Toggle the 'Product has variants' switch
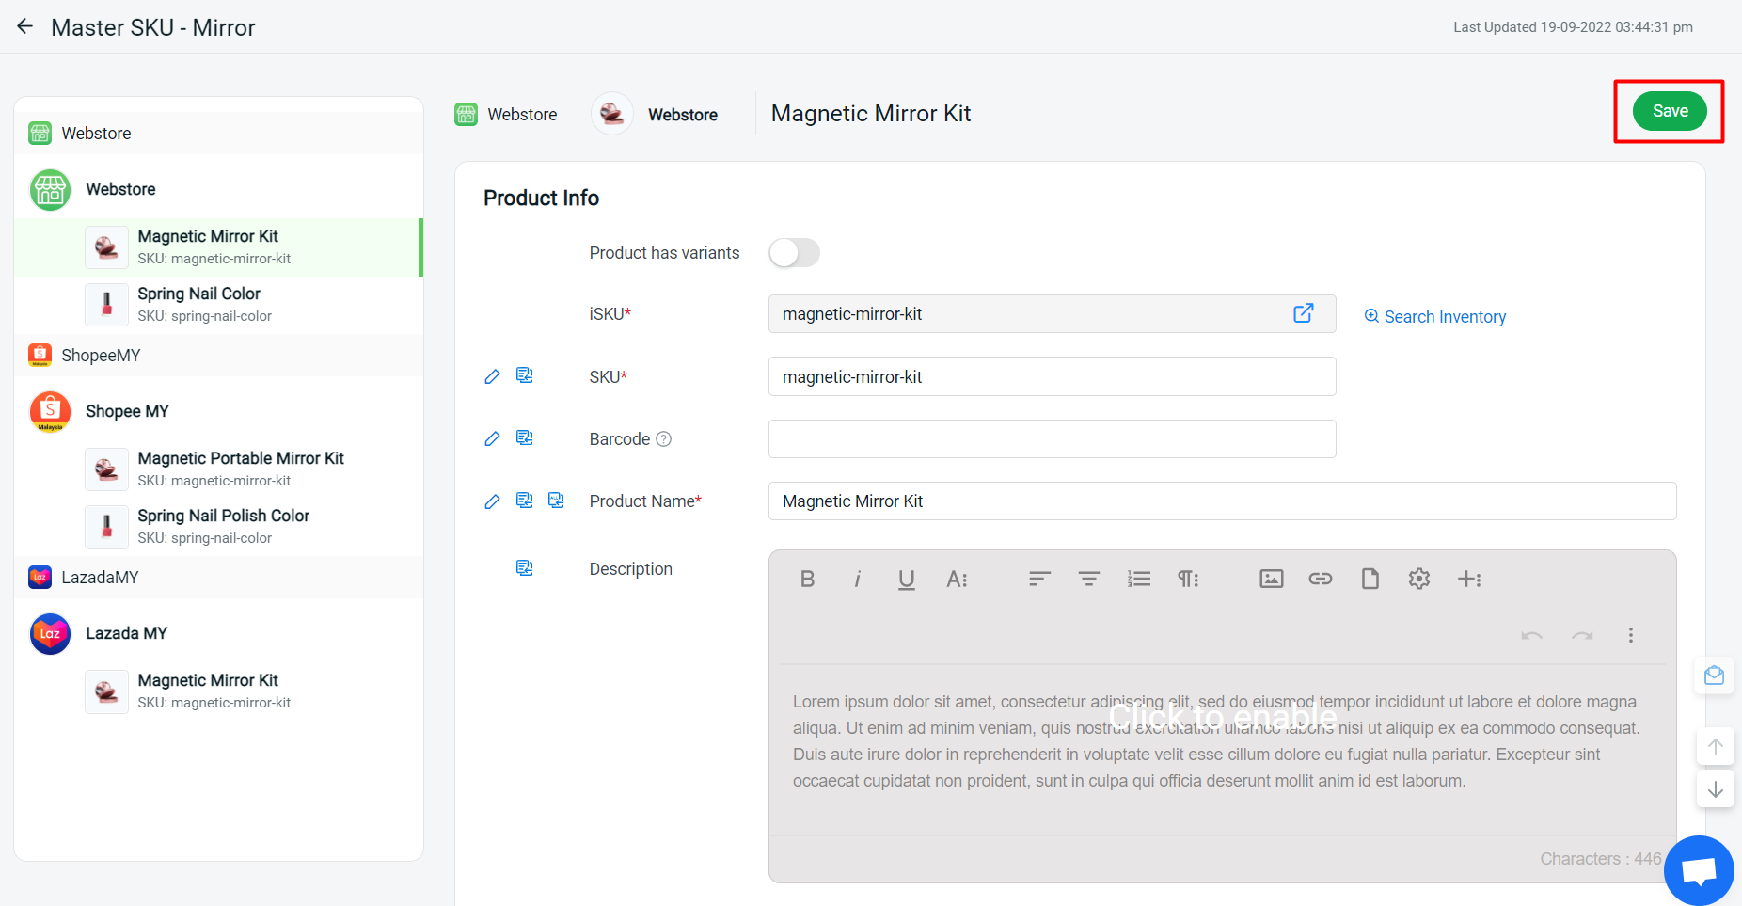 pyautogui.click(x=794, y=252)
